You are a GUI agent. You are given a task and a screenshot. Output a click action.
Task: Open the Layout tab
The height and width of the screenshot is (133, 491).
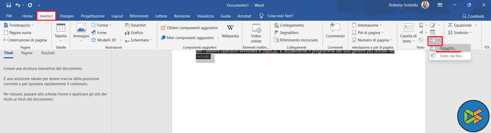pyautogui.click(x=117, y=16)
